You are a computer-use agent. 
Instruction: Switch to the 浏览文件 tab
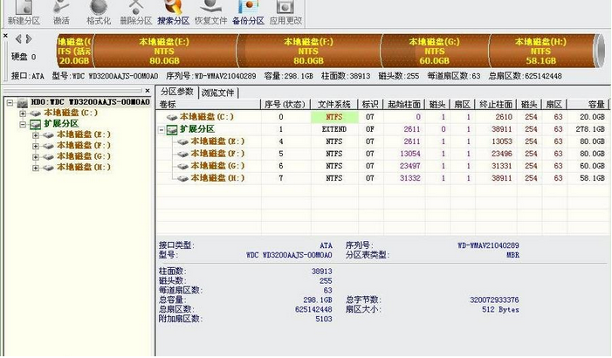tap(217, 93)
